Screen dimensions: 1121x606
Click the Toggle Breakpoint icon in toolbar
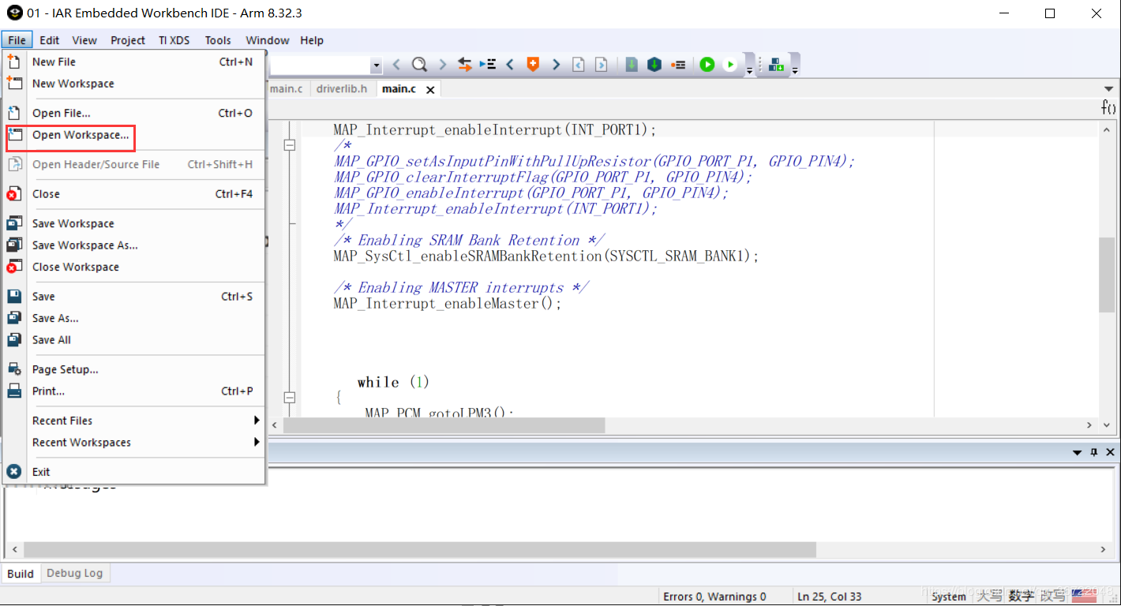click(x=677, y=65)
